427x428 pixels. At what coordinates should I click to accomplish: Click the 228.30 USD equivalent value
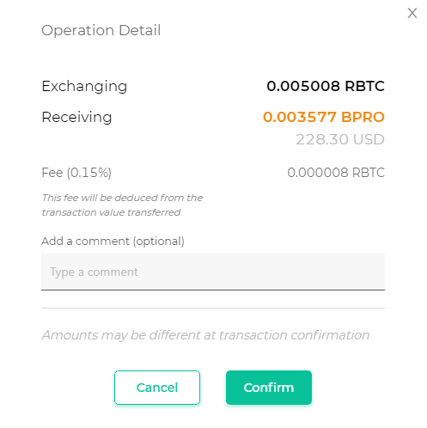340,139
